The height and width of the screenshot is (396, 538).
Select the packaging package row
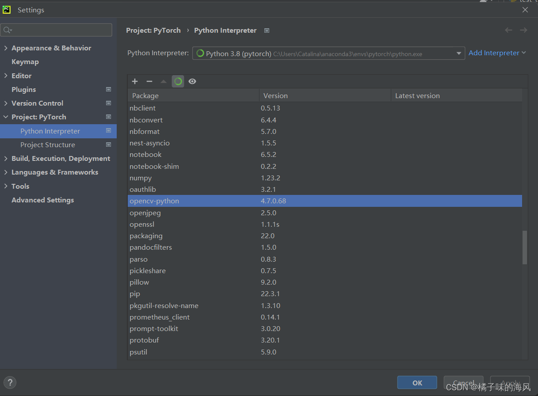point(325,236)
